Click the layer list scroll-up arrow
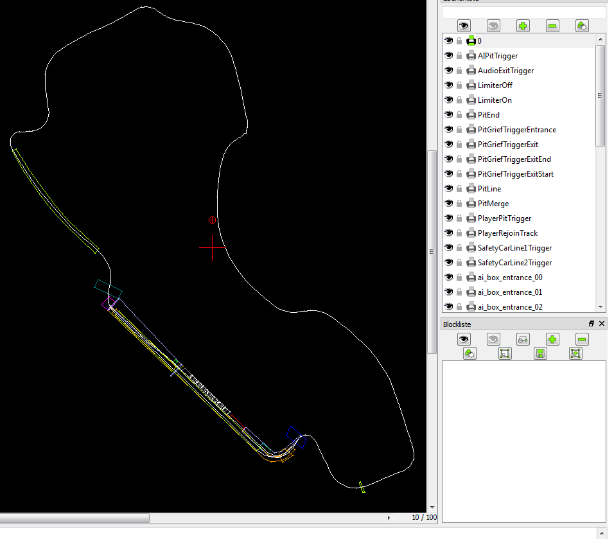Image resolution: width=614 pixels, height=539 pixels. 601,39
